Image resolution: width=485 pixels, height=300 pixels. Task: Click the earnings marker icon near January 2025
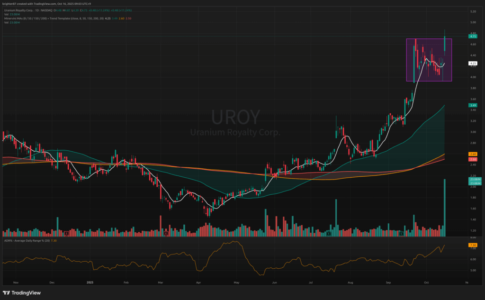coord(67,234)
